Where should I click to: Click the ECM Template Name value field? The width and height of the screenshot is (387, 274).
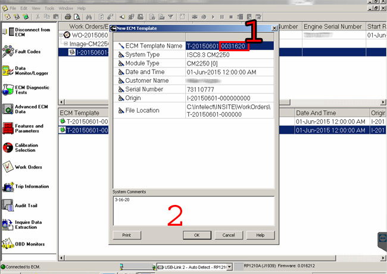(230, 46)
